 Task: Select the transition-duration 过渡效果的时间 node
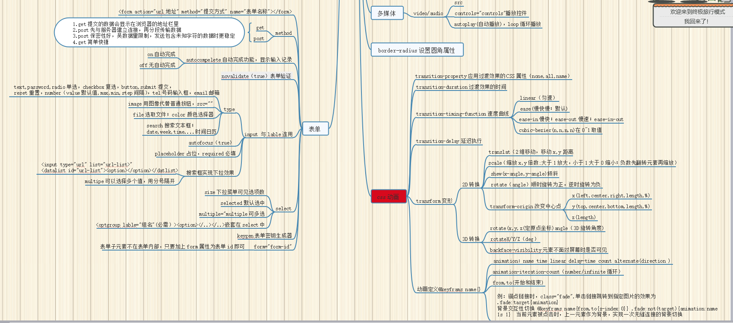(461, 87)
